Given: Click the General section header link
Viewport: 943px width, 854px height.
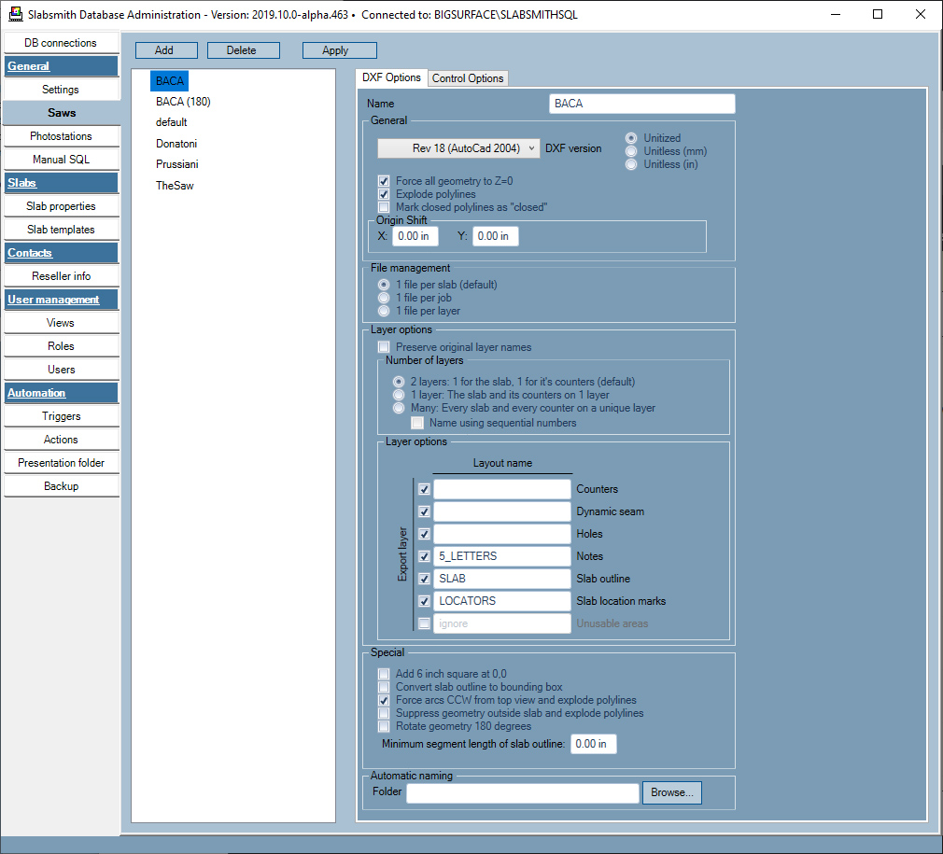Looking at the screenshot, I should (x=28, y=66).
